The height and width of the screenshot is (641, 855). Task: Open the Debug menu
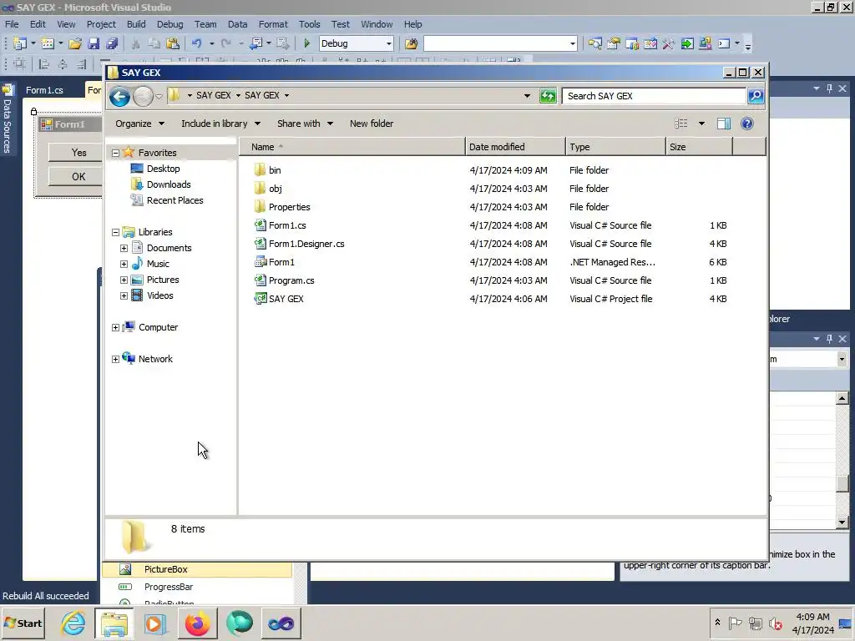tap(169, 24)
